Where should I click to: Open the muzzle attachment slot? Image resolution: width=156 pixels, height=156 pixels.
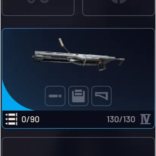[55, 96]
